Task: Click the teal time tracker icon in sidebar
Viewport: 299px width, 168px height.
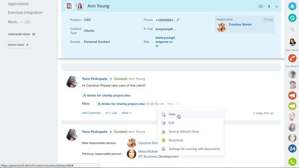Action: pyautogui.click(x=292, y=18)
